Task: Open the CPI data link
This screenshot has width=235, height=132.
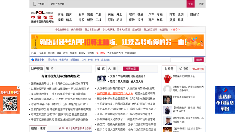Action: click(x=84, y=60)
